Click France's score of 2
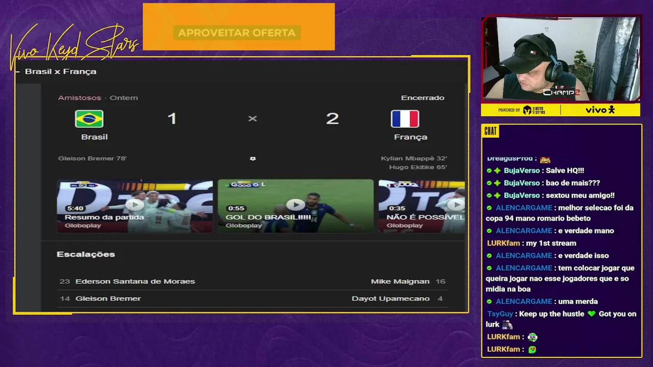This screenshot has width=653, height=367. tap(332, 119)
